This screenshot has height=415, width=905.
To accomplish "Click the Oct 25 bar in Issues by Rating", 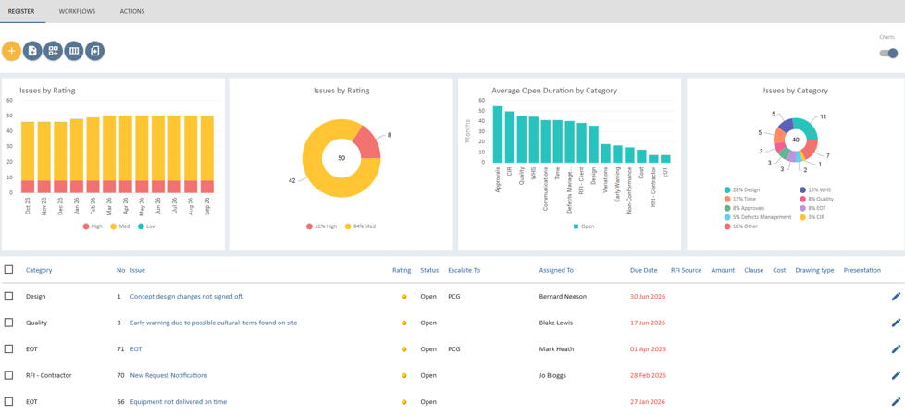I will pos(28,157).
